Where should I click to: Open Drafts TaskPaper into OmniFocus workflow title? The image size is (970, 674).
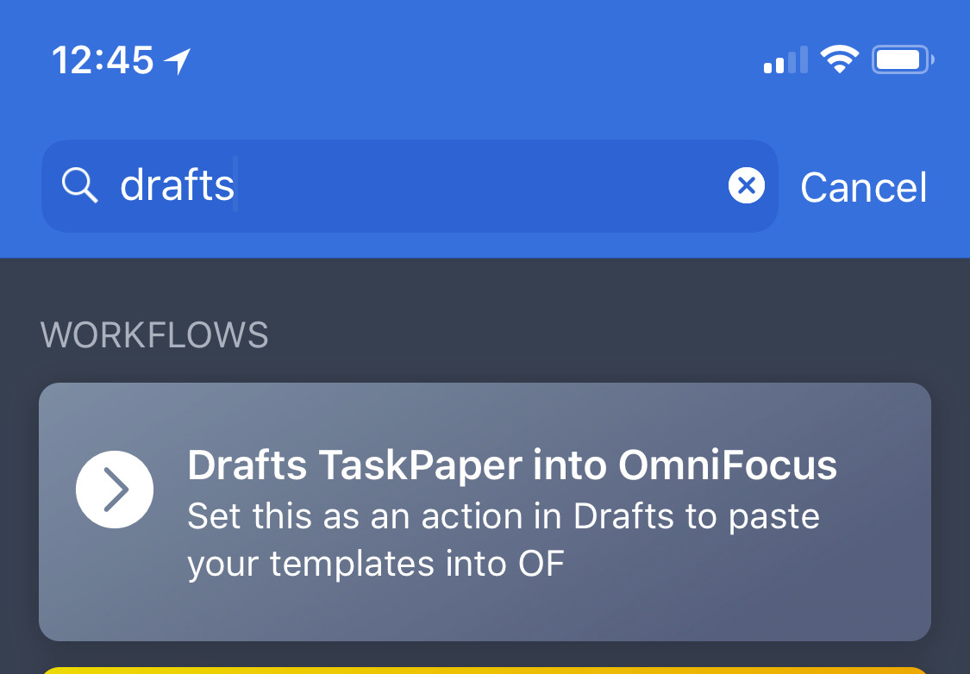(511, 465)
